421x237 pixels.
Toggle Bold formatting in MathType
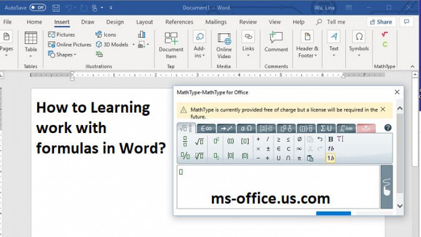pos(330,140)
